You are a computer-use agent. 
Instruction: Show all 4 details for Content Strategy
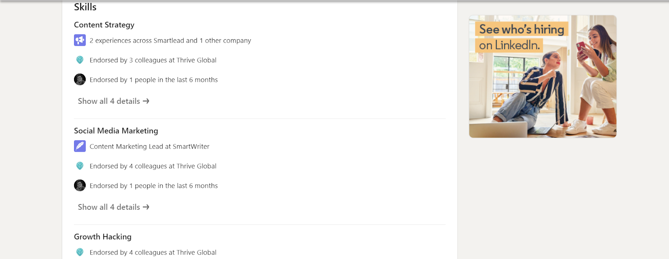click(113, 101)
